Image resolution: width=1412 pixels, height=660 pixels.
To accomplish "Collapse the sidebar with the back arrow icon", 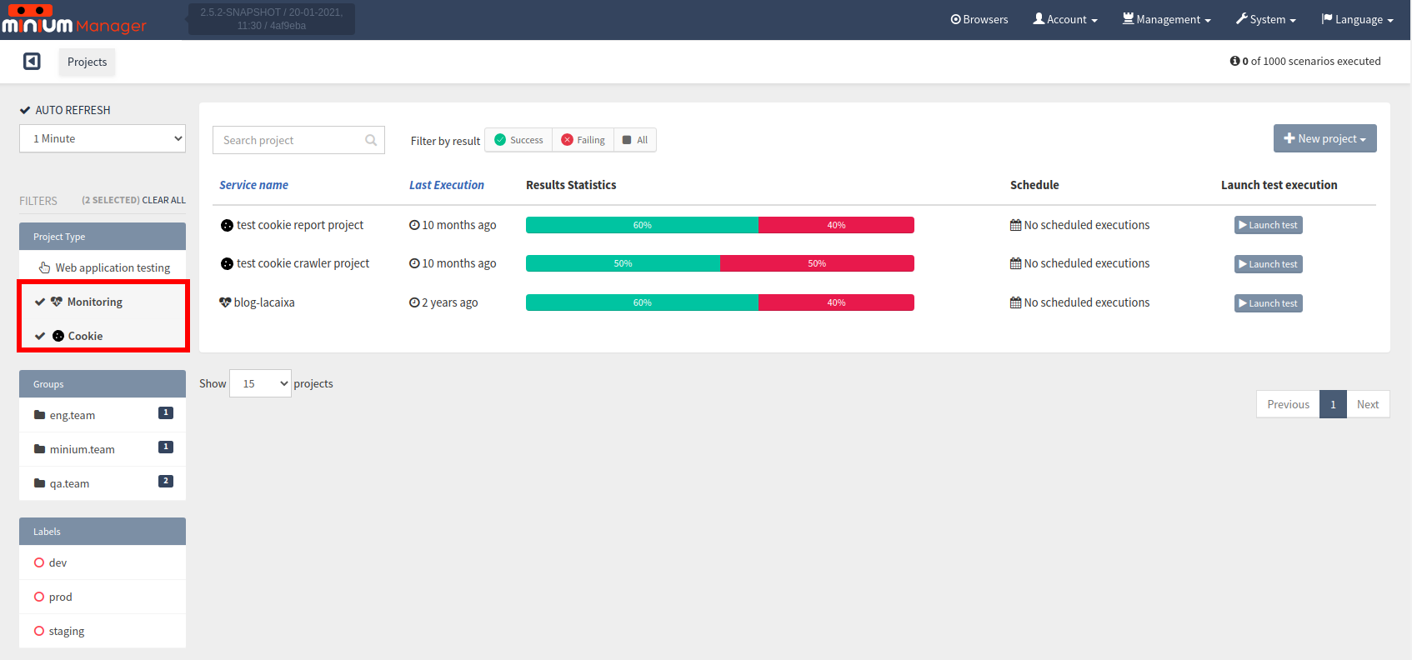I will tap(32, 61).
